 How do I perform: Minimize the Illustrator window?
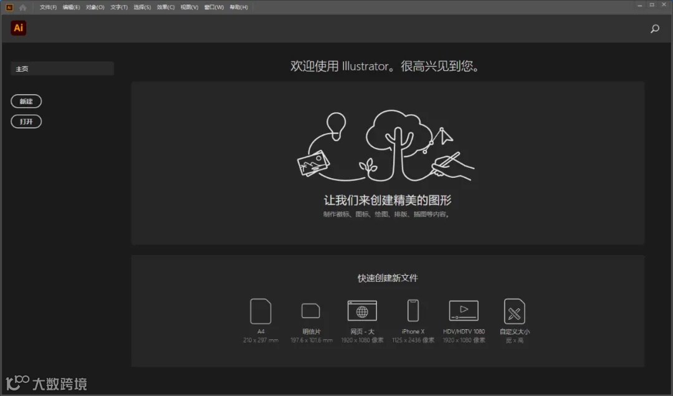point(639,5)
